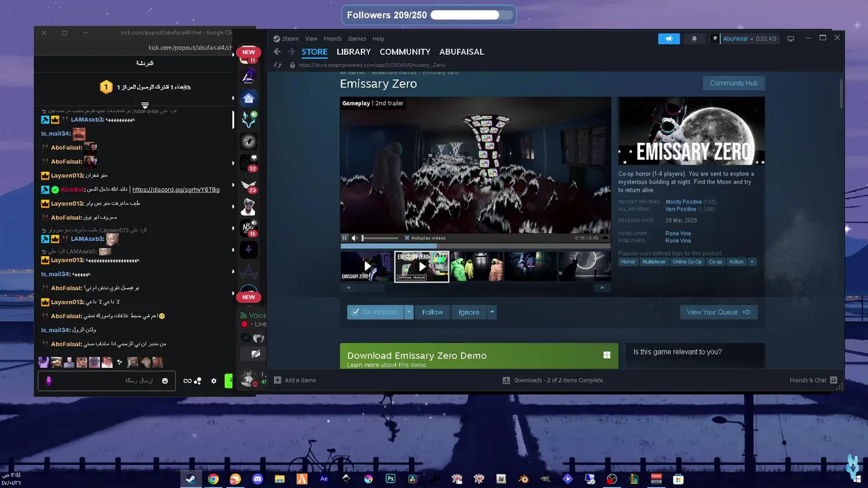Click the Kick chat message input field
868x488 pixels.
point(106,381)
